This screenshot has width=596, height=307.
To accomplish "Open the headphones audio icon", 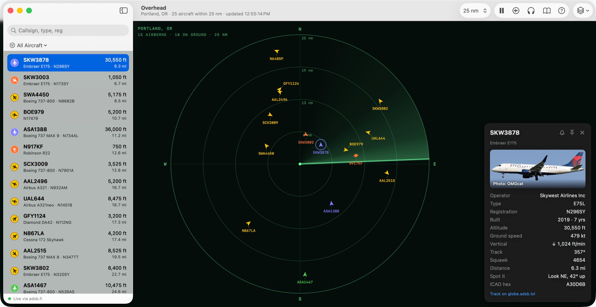I will (531, 11).
